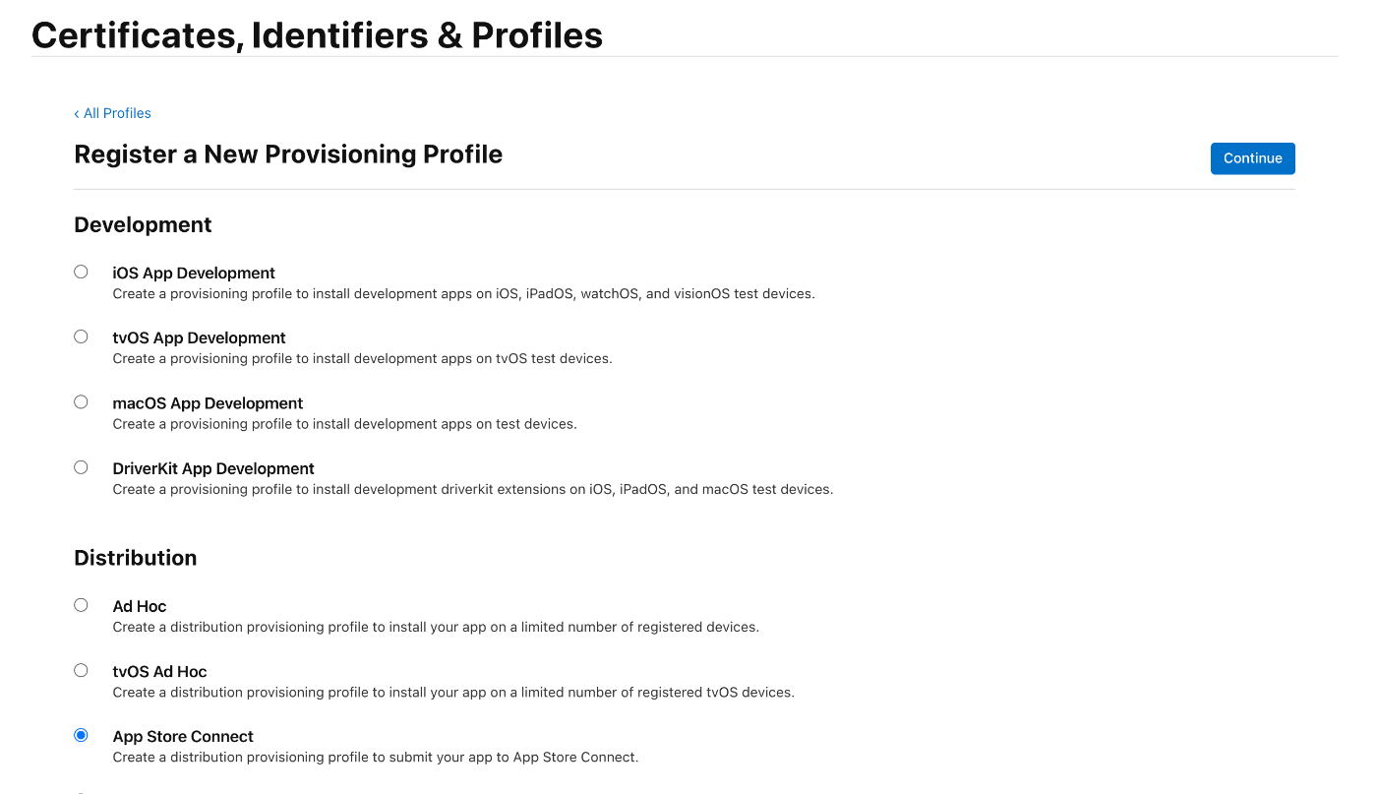Choose the Ad Hoc distribution radio button

coord(81,605)
